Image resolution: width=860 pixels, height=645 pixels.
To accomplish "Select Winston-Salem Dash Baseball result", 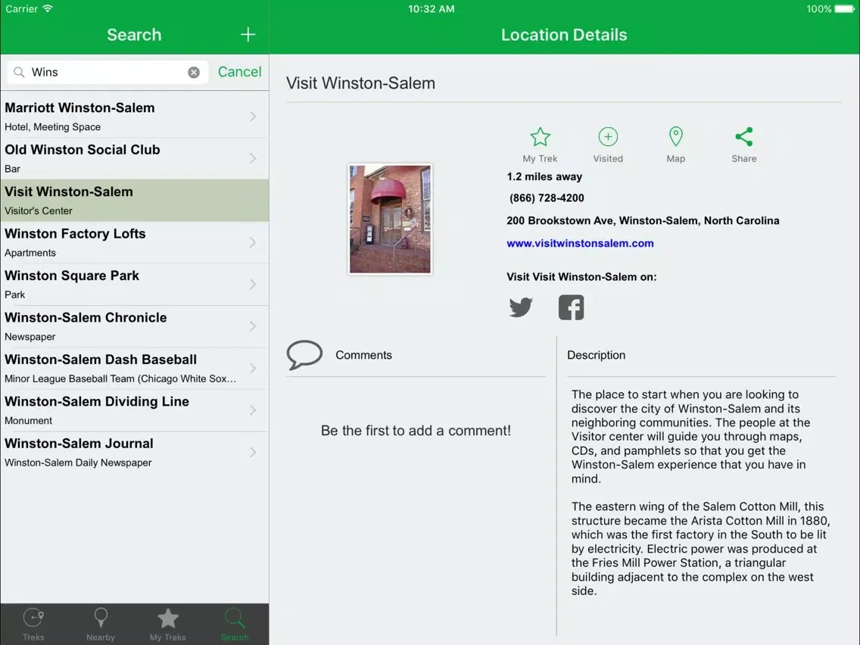I will 135,368.
